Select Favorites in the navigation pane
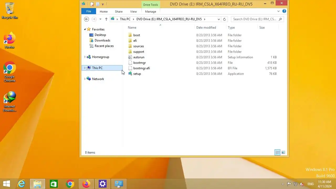The image size is (336, 189). tap(98, 29)
